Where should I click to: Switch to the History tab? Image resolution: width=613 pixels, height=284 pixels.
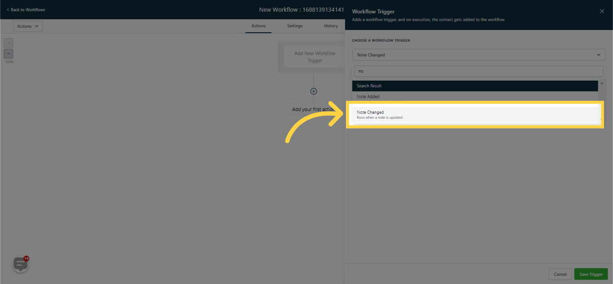(331, 26)
